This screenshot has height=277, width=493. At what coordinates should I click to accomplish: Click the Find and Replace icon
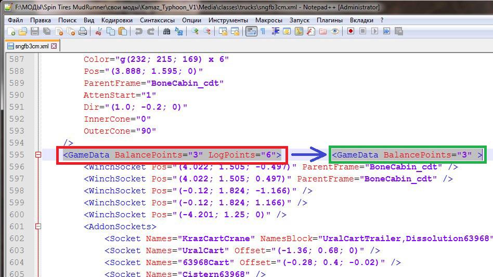[x=179, y=32]
